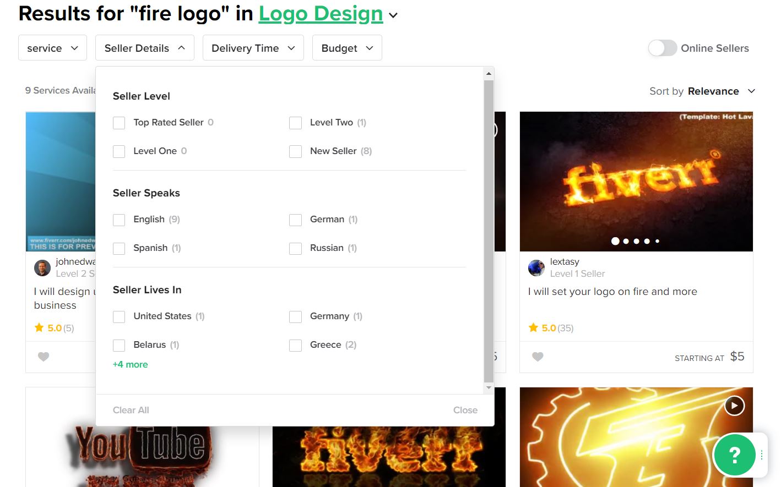Click the $5 starting price on lextasy gig
This screenshot has height=487, width=781.
[737, 357]
